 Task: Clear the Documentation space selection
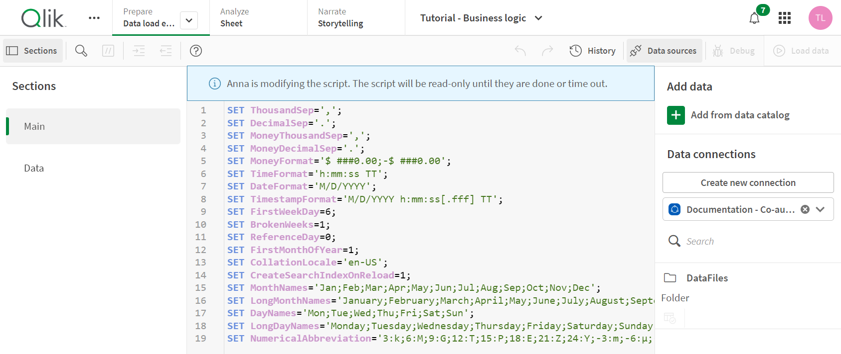[x=805, y=209]
